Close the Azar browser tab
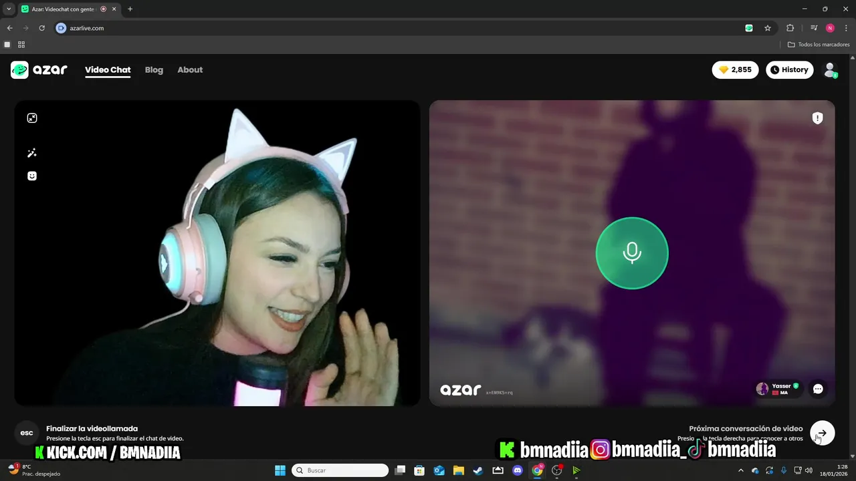The height and width of the screenshot is (481, 856). click(x=115, y=9)
